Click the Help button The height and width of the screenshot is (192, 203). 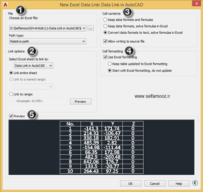tap(179, 183)
